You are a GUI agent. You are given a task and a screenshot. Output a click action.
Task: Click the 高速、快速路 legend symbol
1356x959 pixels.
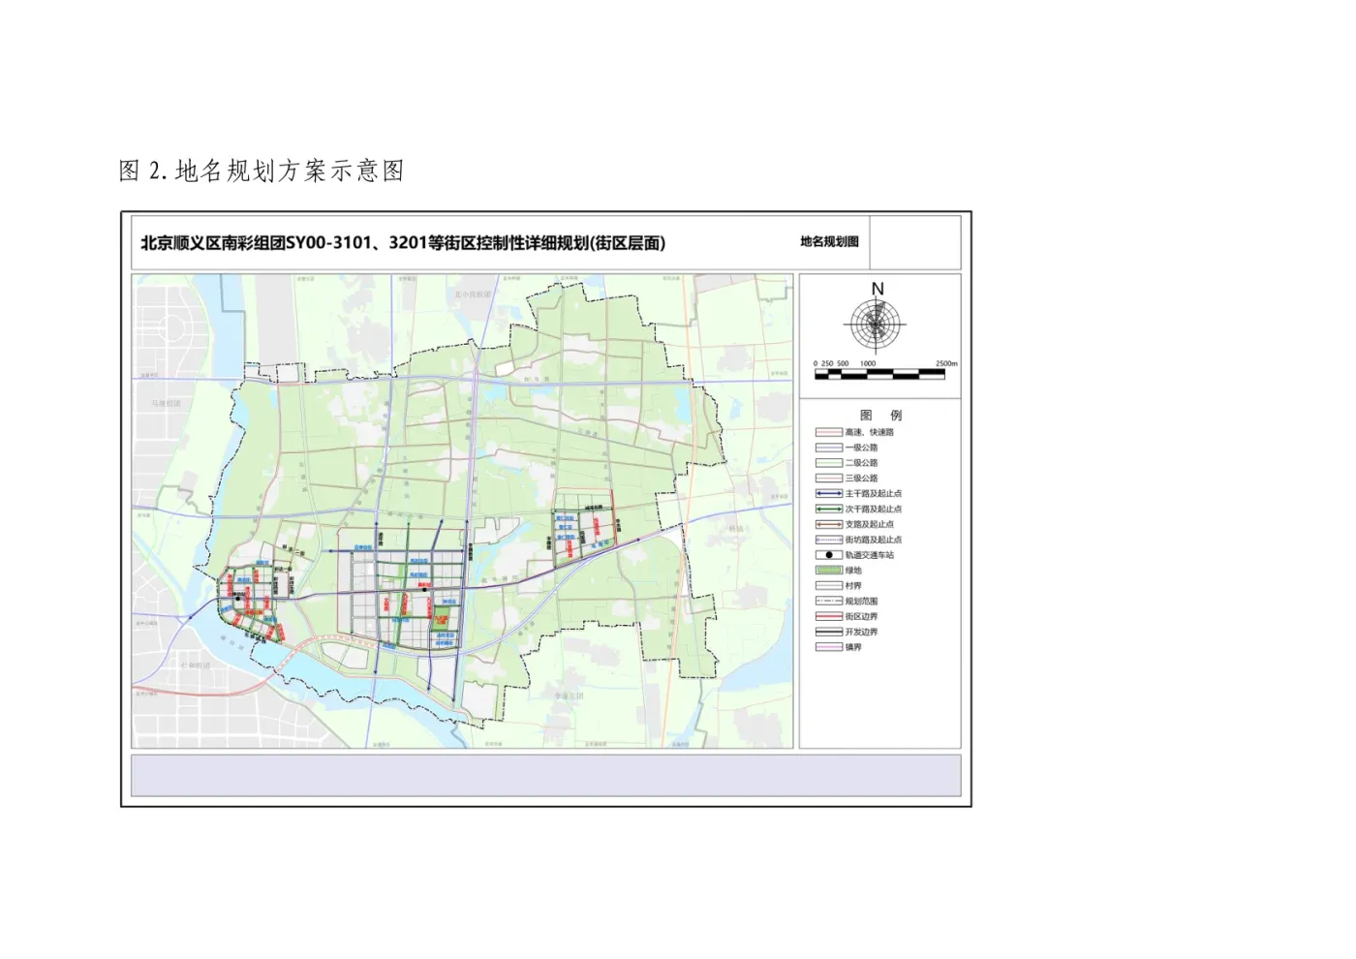[829, 432]
